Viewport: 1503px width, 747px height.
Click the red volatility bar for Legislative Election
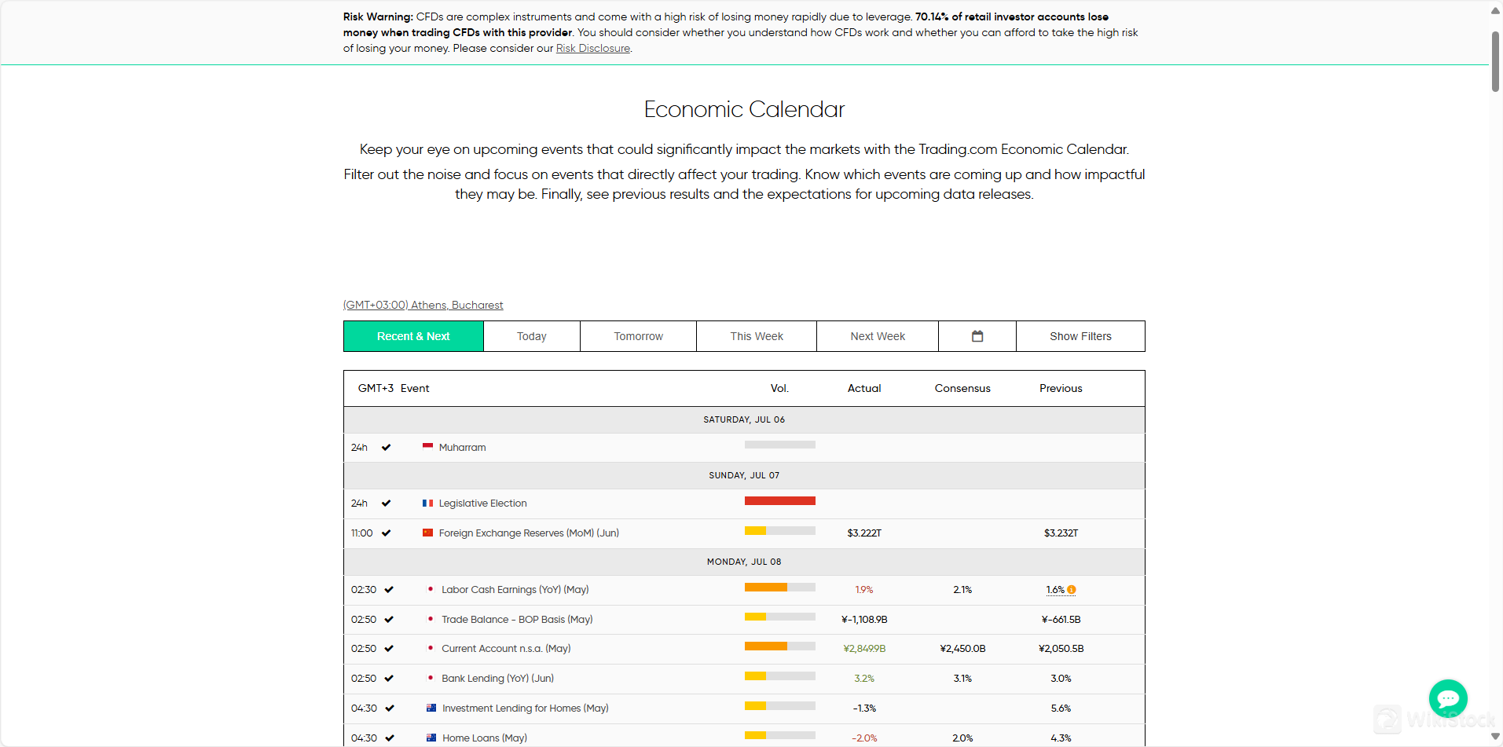779,501
